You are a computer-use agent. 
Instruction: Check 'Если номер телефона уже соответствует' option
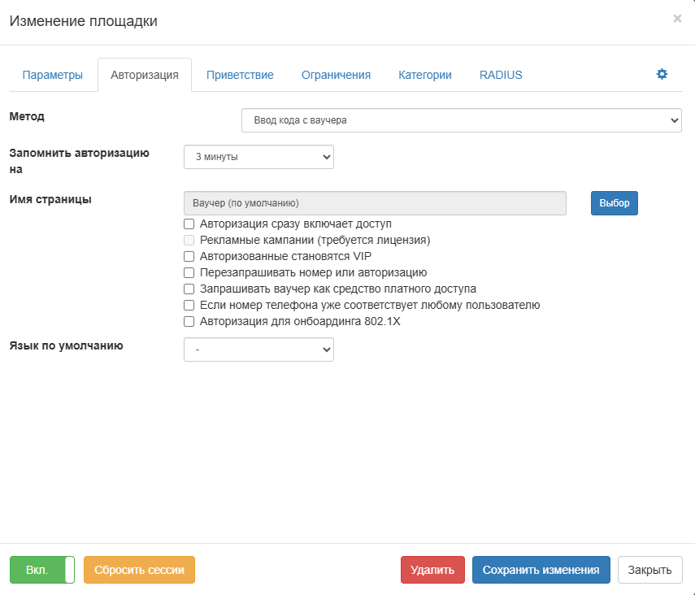coord(189,305)
